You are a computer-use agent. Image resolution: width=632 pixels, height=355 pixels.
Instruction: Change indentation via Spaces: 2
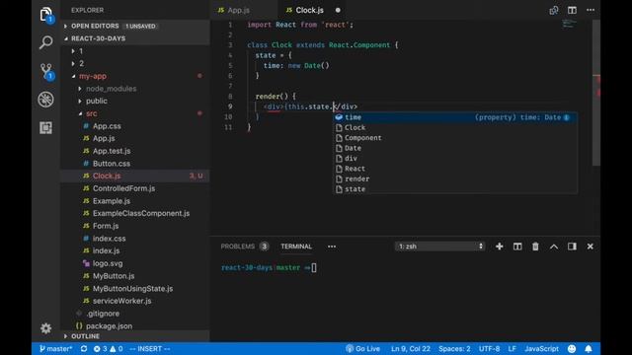pyautogui.click(x=454, y=348)
